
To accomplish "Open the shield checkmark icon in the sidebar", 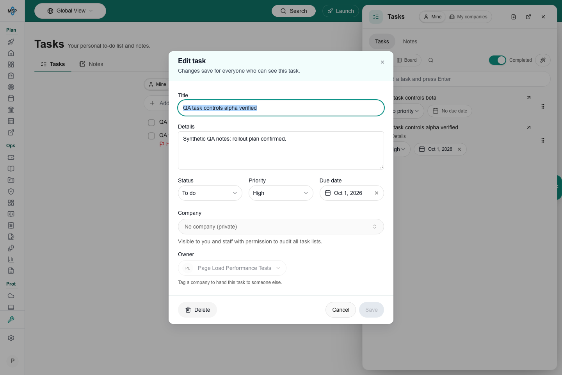I will click(11, 191).
